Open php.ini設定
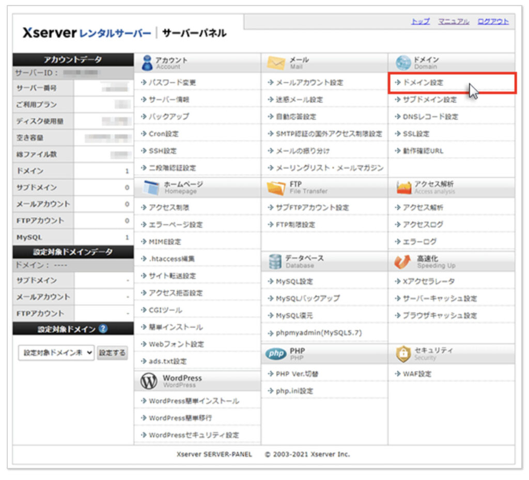Screen dimensions: 529x480 (294, 391)
